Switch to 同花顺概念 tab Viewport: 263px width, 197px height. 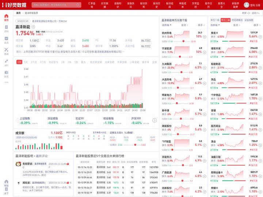point(237,20)
